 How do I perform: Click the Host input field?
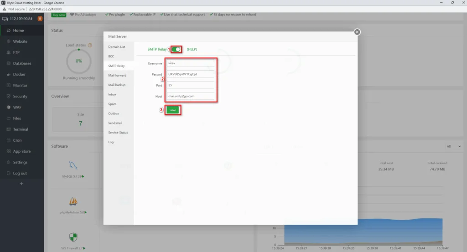(190, 96)
